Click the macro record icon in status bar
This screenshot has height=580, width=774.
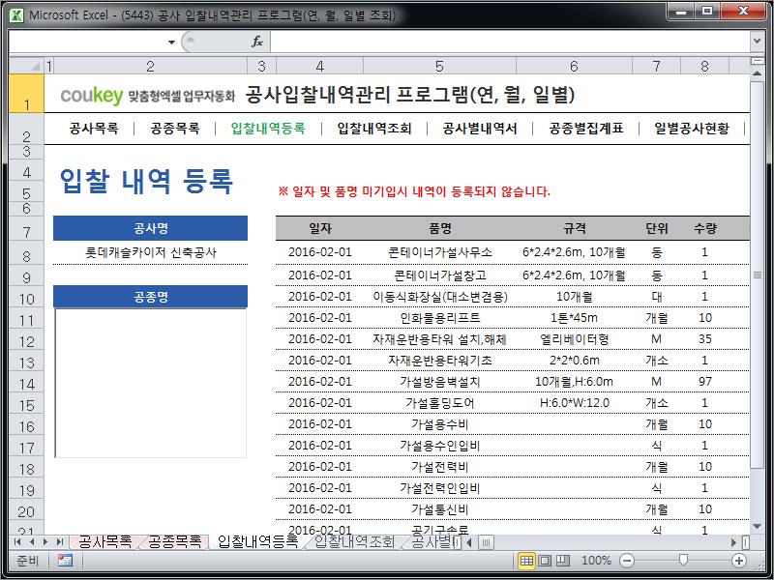click(x=65, y=561)
